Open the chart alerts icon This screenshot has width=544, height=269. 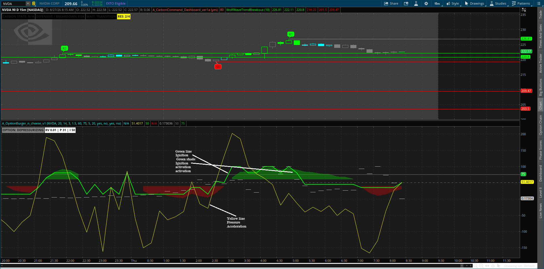[x=406, y=3]
